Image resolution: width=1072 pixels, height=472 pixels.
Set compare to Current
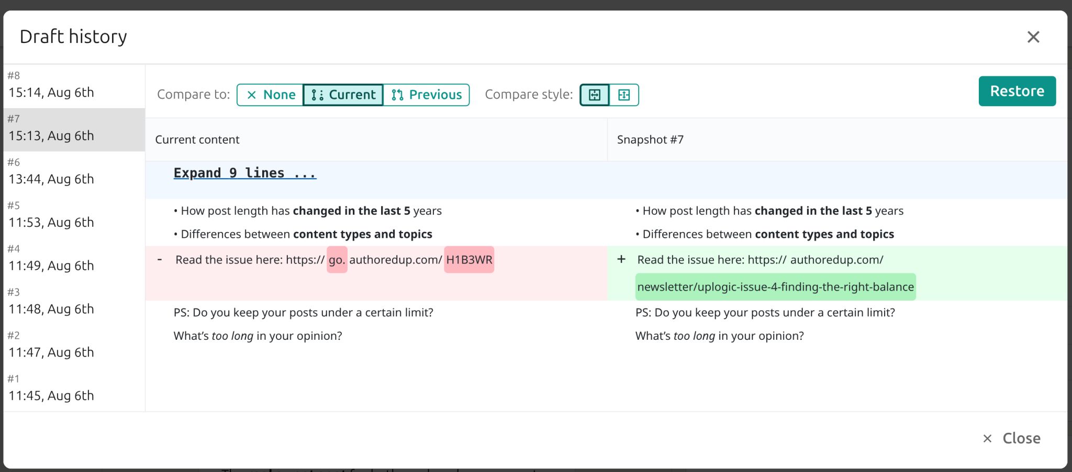343,95
